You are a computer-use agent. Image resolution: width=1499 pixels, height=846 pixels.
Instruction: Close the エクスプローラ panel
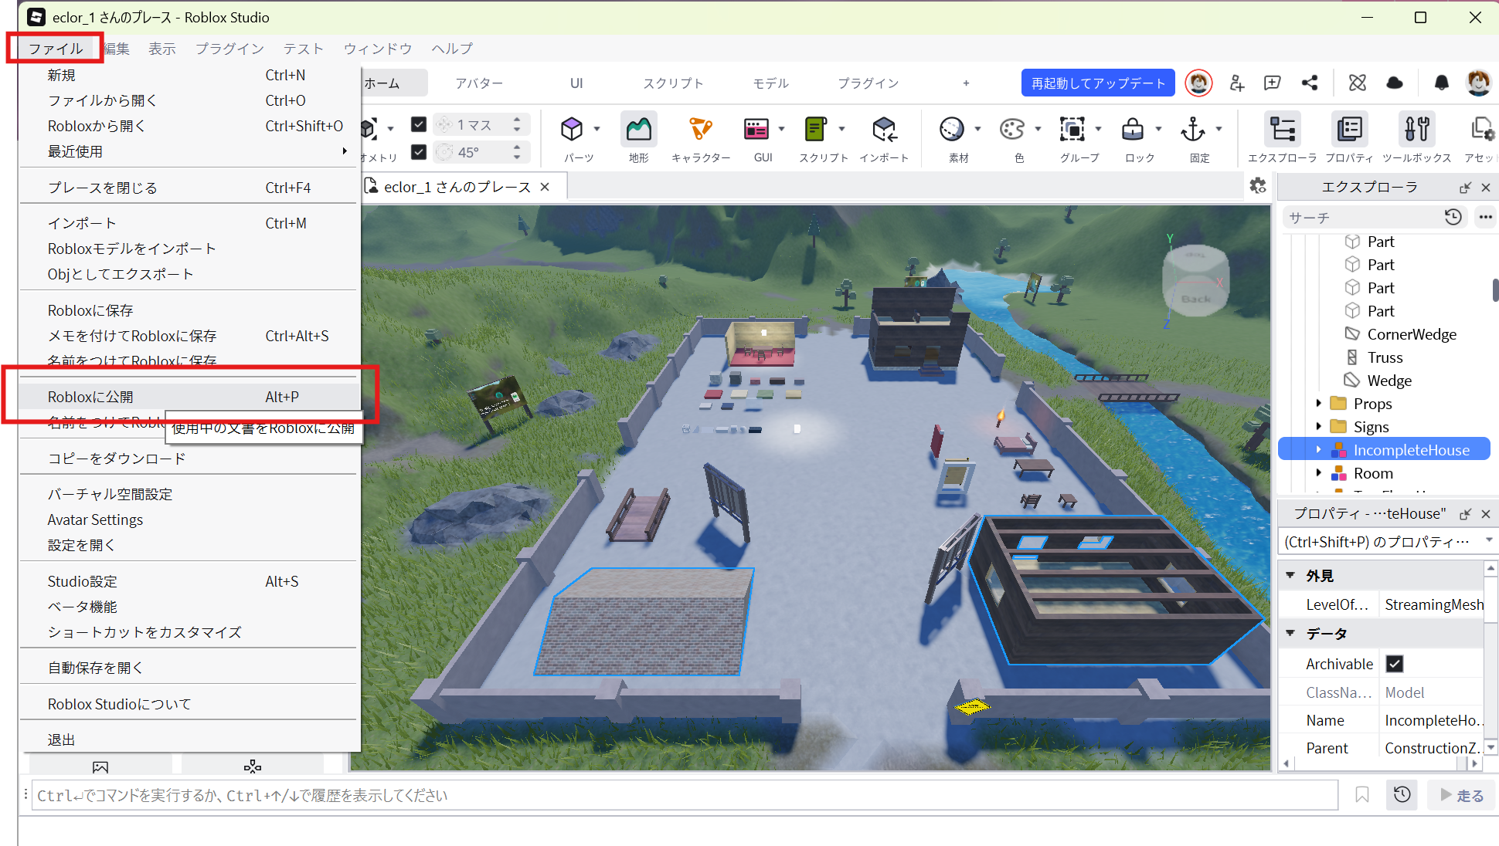point(1485,188)
